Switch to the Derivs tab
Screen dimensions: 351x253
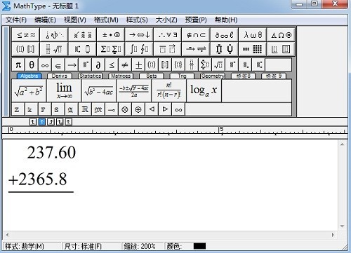(x=60, y=76)
